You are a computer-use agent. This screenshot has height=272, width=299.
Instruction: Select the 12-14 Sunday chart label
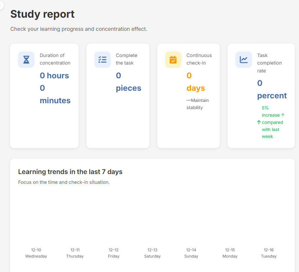coord(191,253)
